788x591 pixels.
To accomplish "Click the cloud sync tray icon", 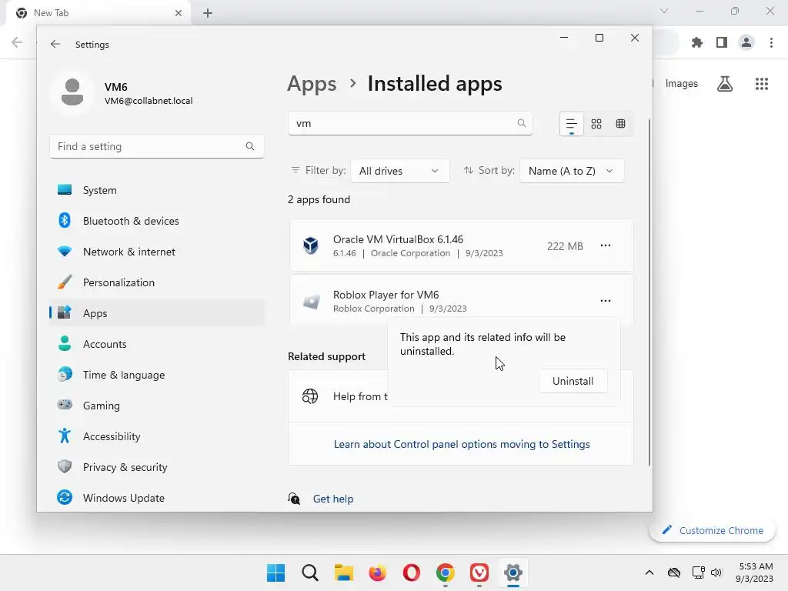I will tap(674, 573).
